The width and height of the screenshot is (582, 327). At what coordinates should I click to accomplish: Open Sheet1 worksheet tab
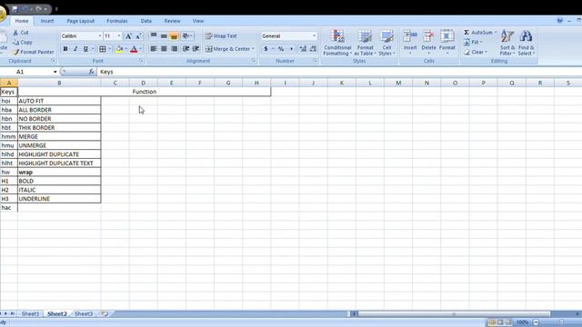[30, 313]
